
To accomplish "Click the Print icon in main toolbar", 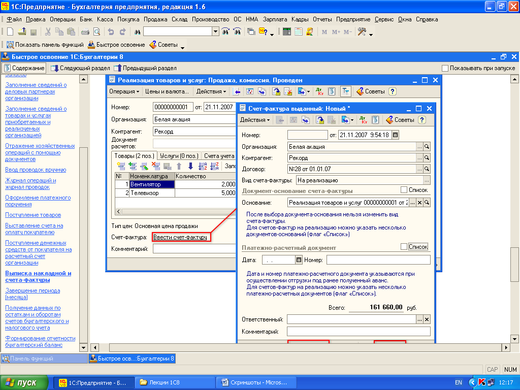I will pyautogui.click(x=85, y=32).
